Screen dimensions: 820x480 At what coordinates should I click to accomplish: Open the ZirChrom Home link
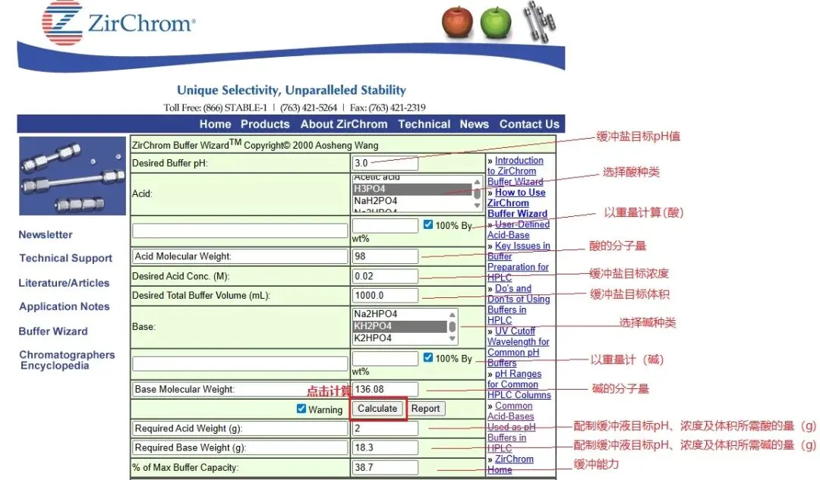point(511,464)
